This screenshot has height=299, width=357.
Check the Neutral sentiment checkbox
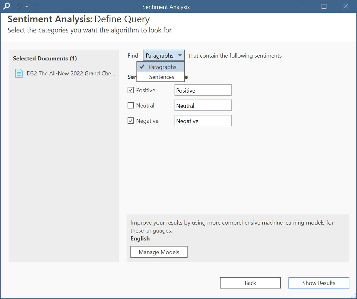pos(131,106)
